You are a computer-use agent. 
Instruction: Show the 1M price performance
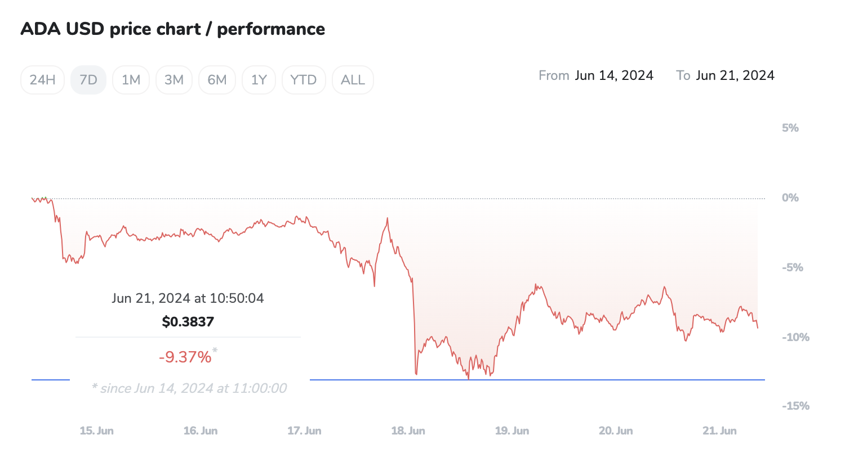click(131, 80)
